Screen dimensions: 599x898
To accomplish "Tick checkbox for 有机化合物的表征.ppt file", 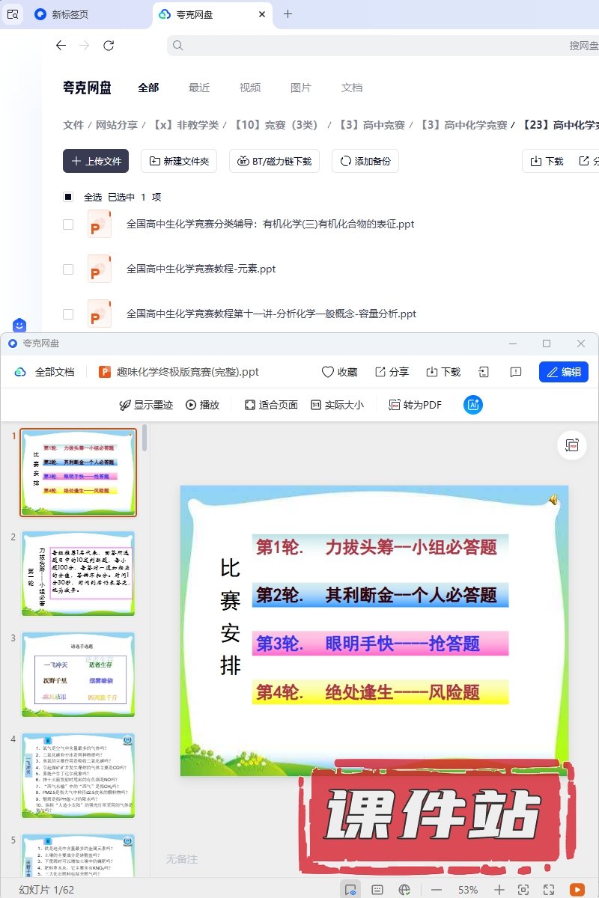I will point(68,224).
